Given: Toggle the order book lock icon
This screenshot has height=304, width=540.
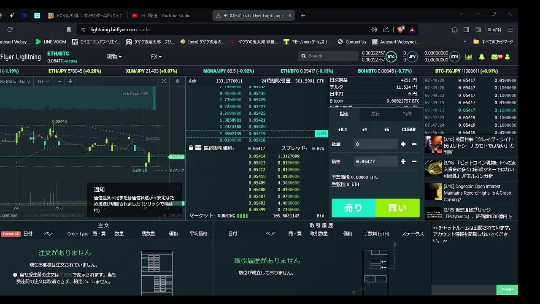Looking at the screenshot, I should coord(191,148).
